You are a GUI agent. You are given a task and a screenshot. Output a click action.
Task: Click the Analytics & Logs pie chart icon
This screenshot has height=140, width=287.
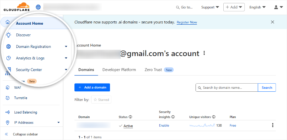point(9,58)
